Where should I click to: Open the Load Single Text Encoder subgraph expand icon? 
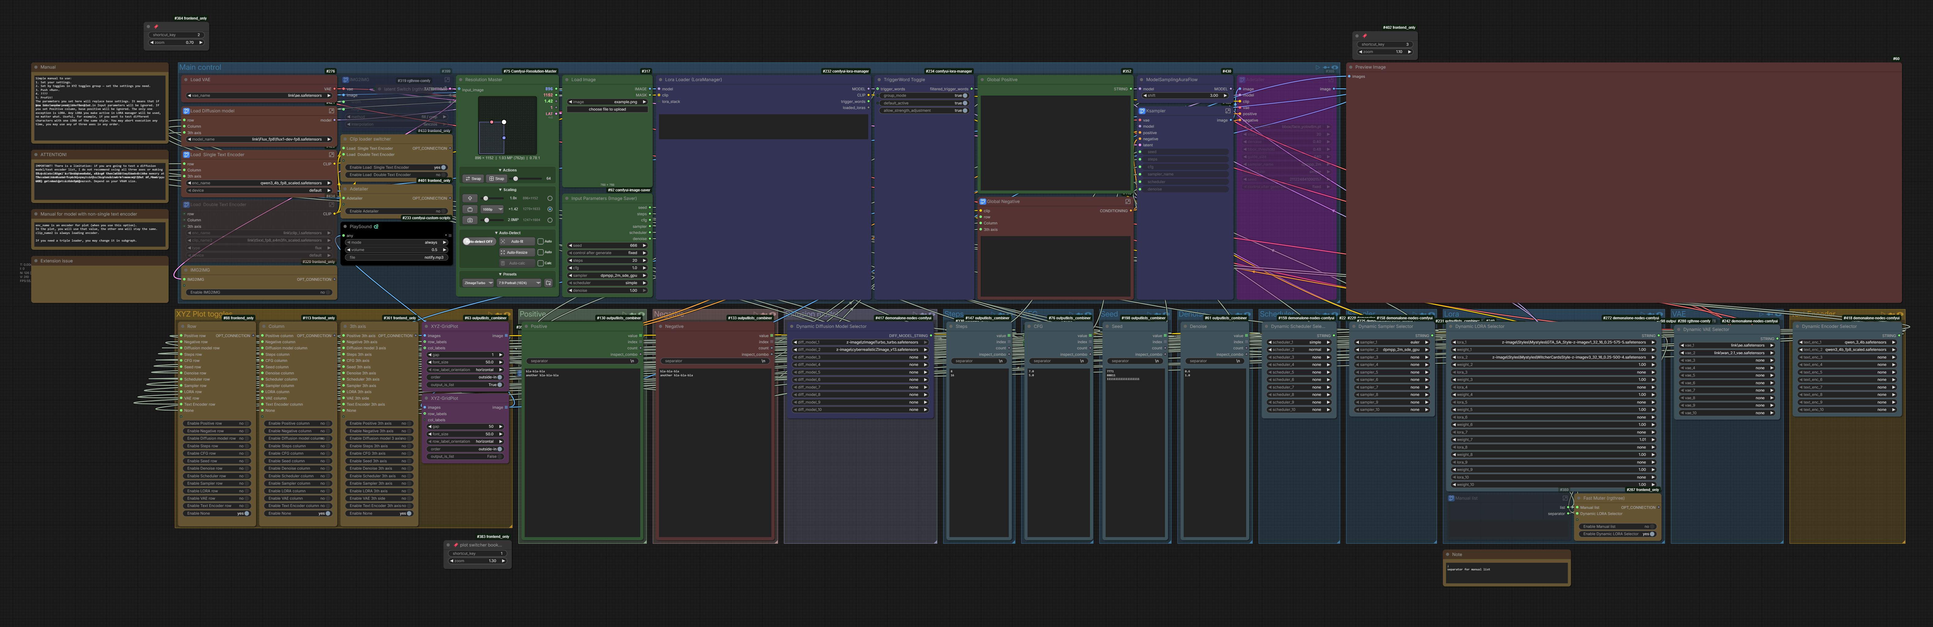(x=331, y=155)
